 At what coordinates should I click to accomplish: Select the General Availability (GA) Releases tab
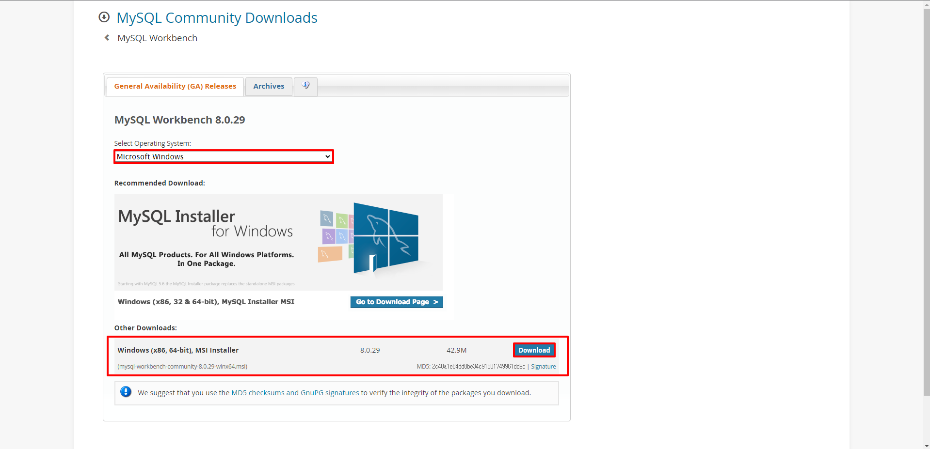pyautogui.click(x=175, y=86)
